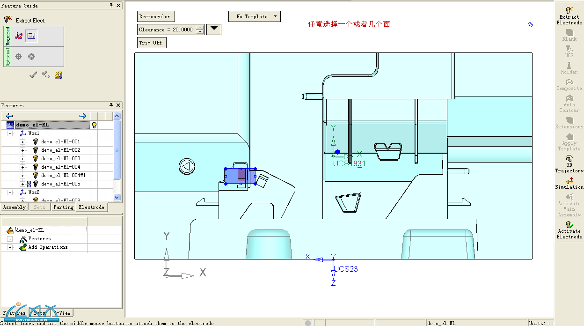
Task: Click the Activate Electrode icon
Action: [x=569, y=230]
